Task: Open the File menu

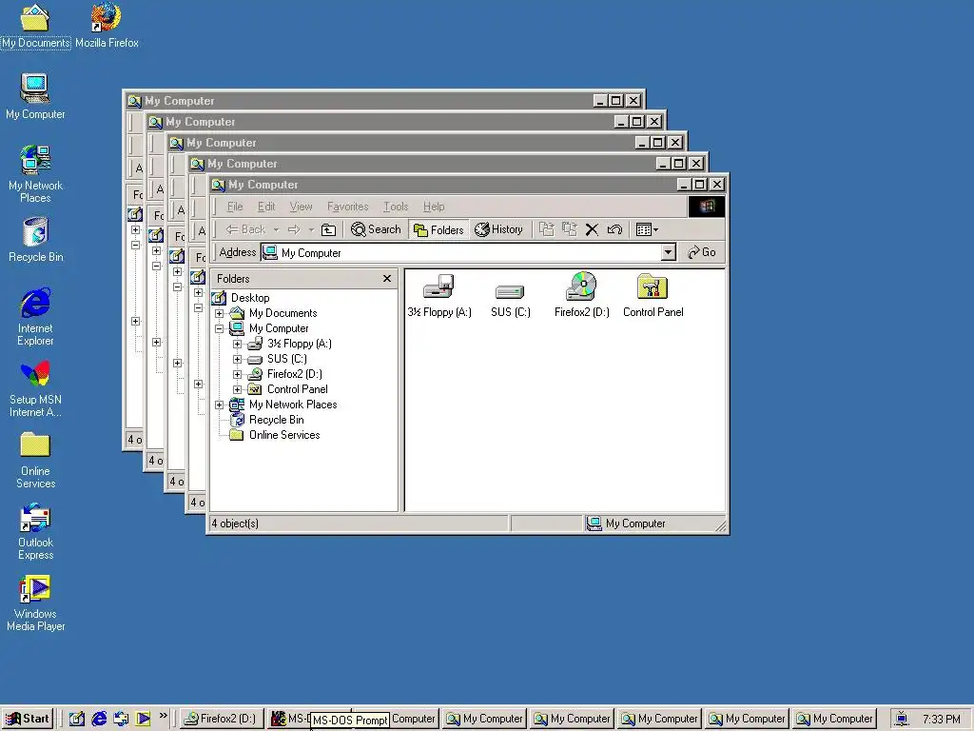Action: click(235, 207)
